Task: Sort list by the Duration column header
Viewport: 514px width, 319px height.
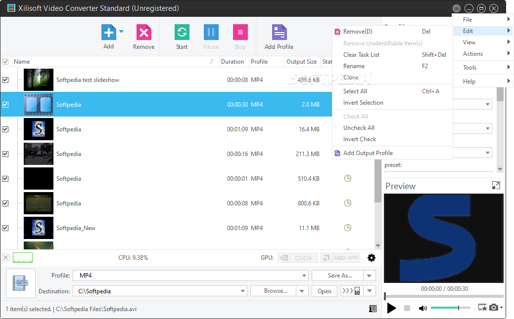Action: point(234,62)
